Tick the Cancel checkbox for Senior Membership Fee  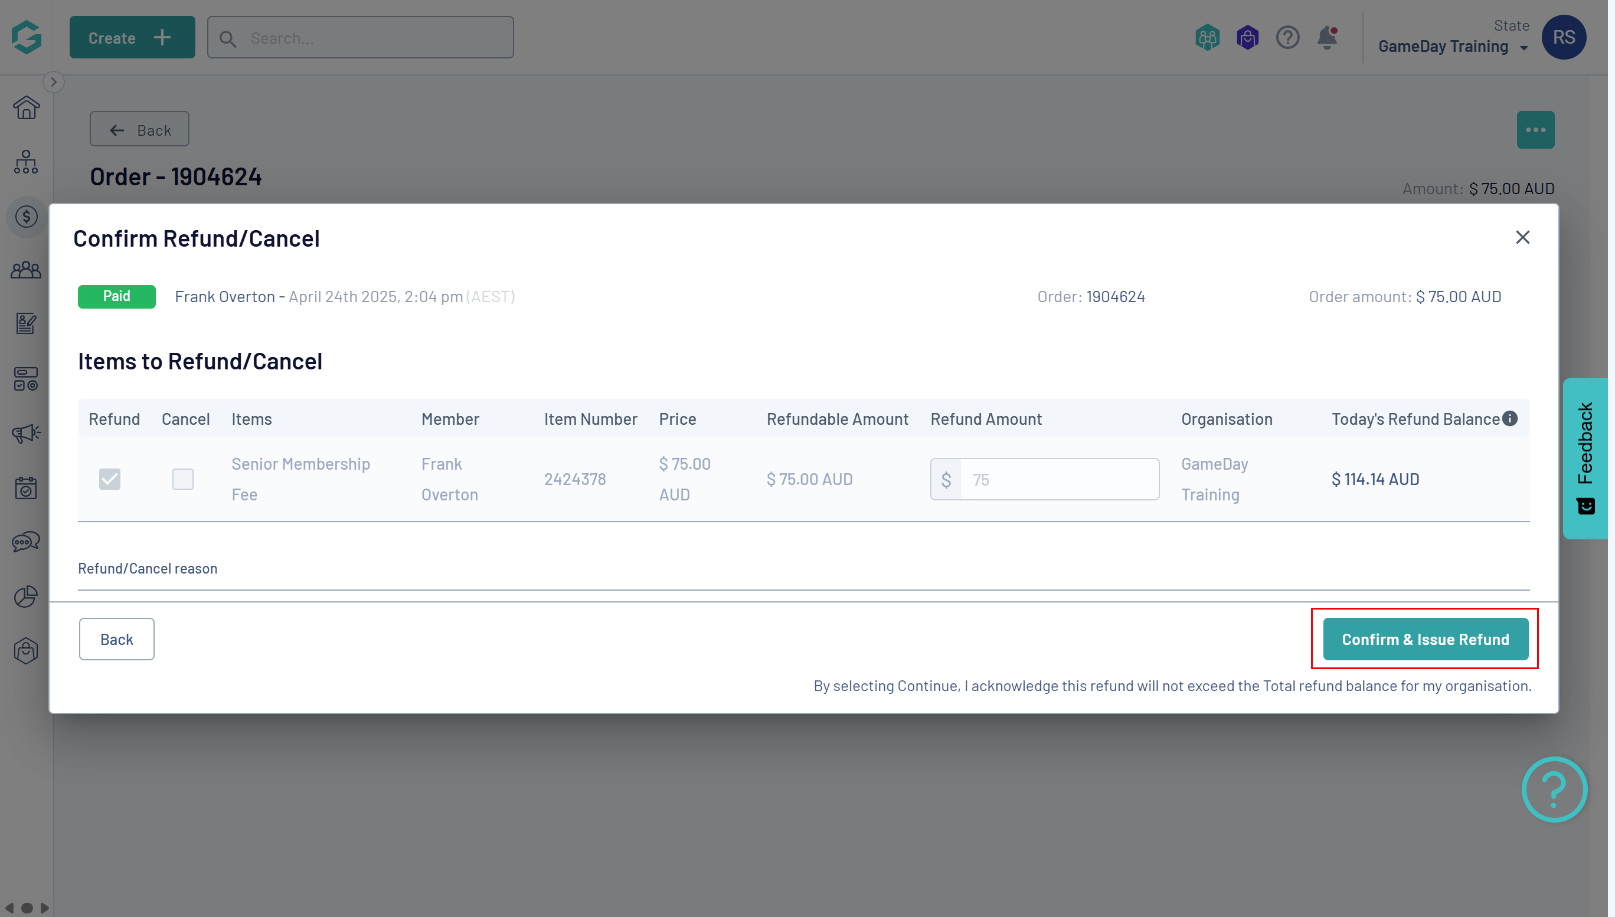click(182, 479)
